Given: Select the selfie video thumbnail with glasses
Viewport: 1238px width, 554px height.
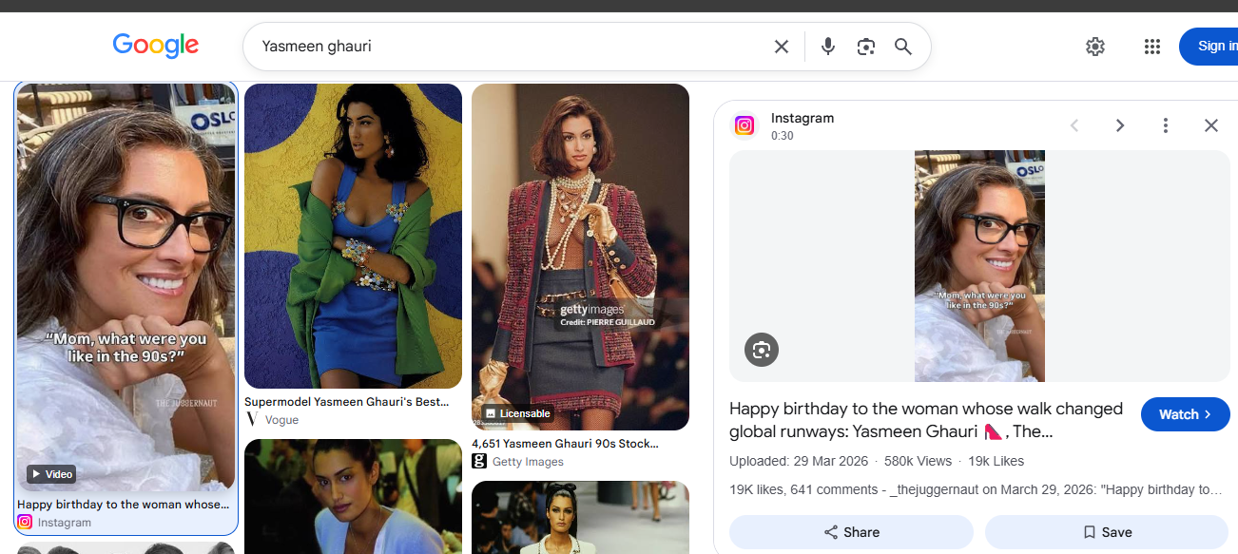Looking at the screenshot, I should point(126,287).
